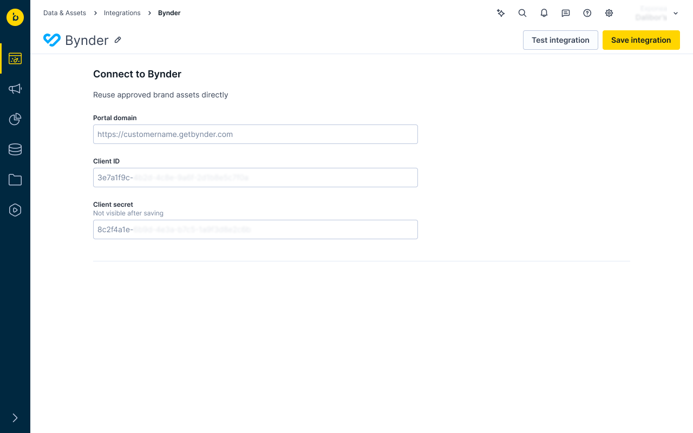Open the help question mark icon
Viewport: 693px width, 433px height.
(x=587, y=13)
